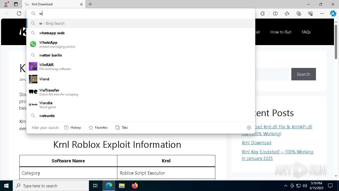Image resolution: width=339 pixels, height=191 pixels.
Task: Open Collections toolbar icon
Action: pyautogui.click(x=299, y=14)
